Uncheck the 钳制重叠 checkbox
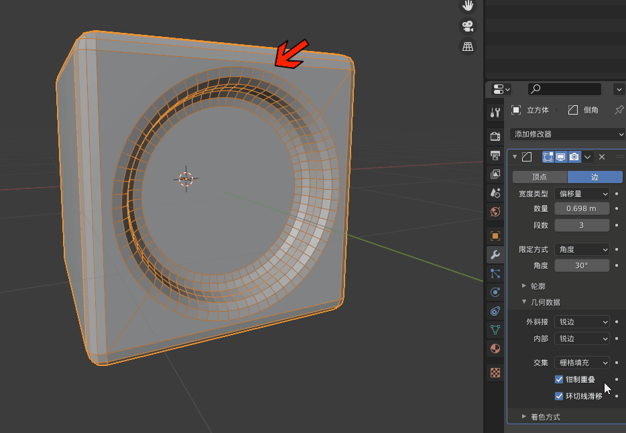This screenshot has width=626, height=433. [559, 379]
